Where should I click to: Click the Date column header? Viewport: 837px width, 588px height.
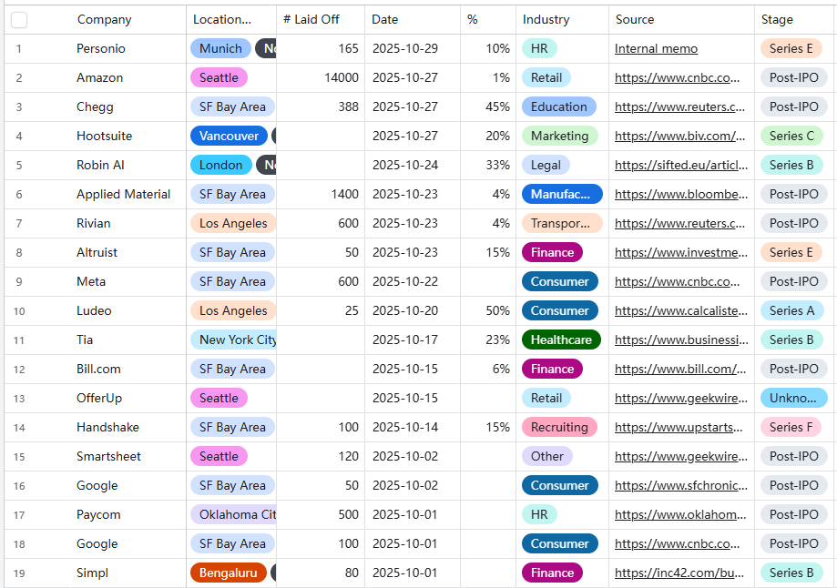pos(385,20)
